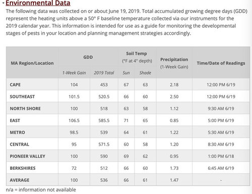Select the CAPE row label

(15, 85)
